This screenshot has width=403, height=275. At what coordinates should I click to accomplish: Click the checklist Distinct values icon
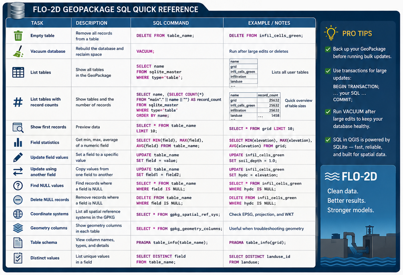pos(18,258)
